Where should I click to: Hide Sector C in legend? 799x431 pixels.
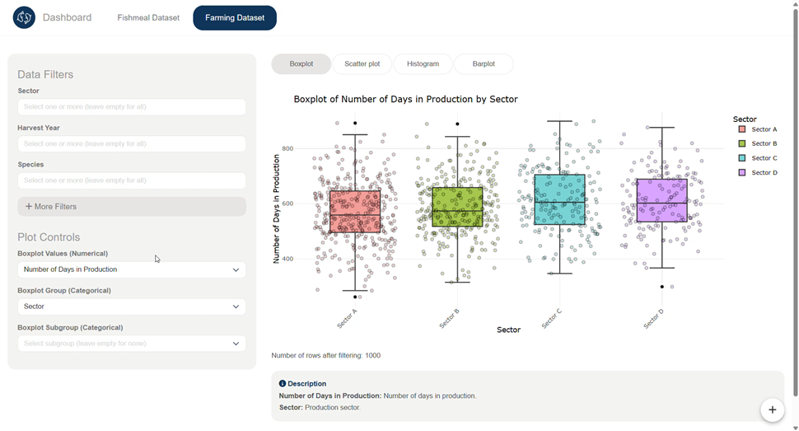764,158
